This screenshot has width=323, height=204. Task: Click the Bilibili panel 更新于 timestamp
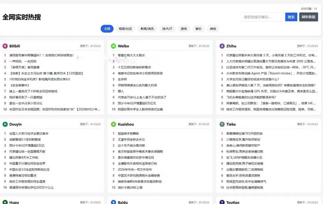(90, 46)
